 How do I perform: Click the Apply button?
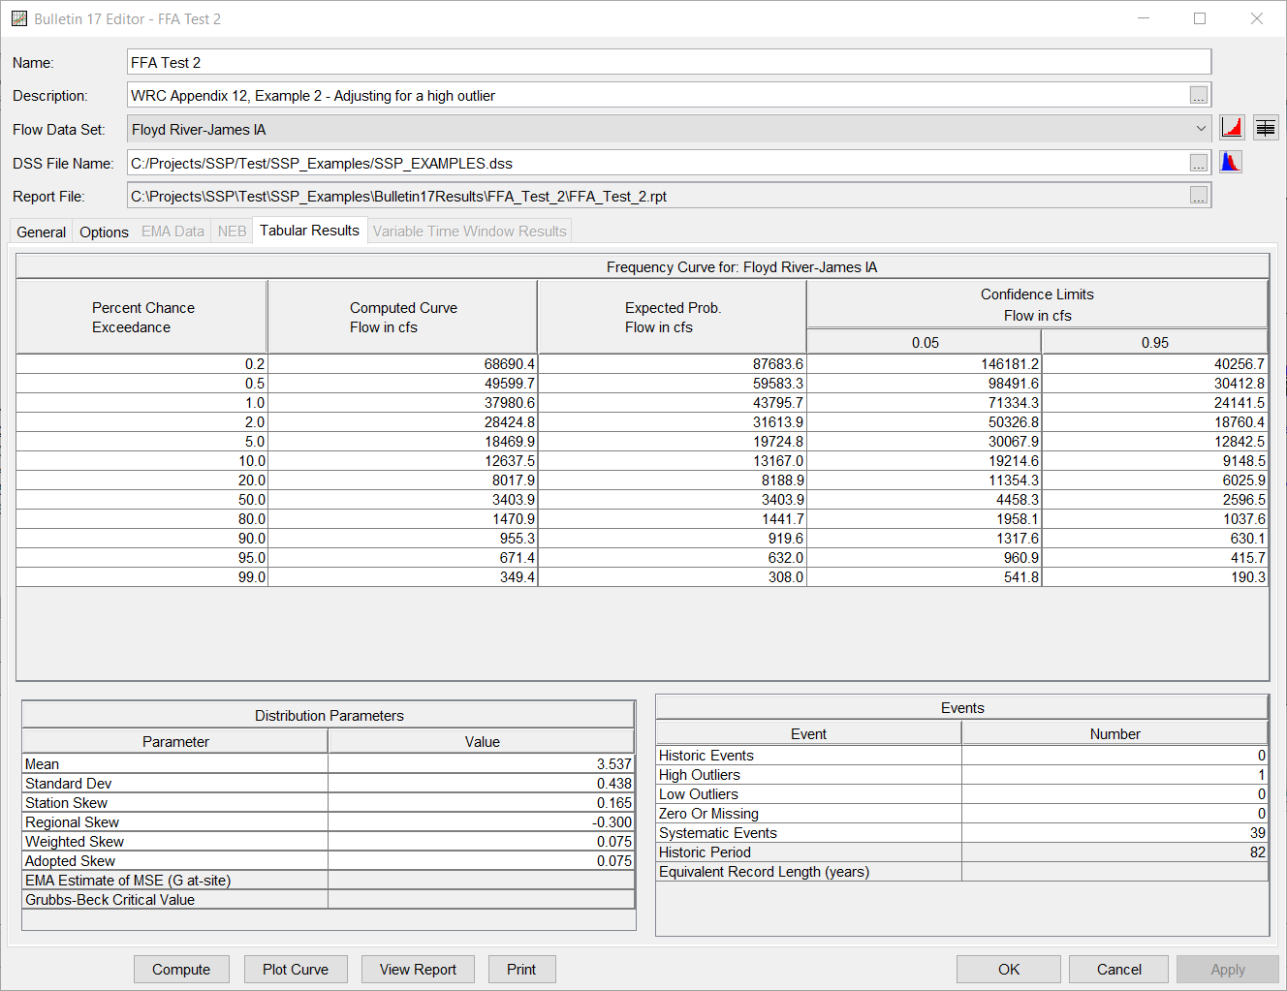1228,969
